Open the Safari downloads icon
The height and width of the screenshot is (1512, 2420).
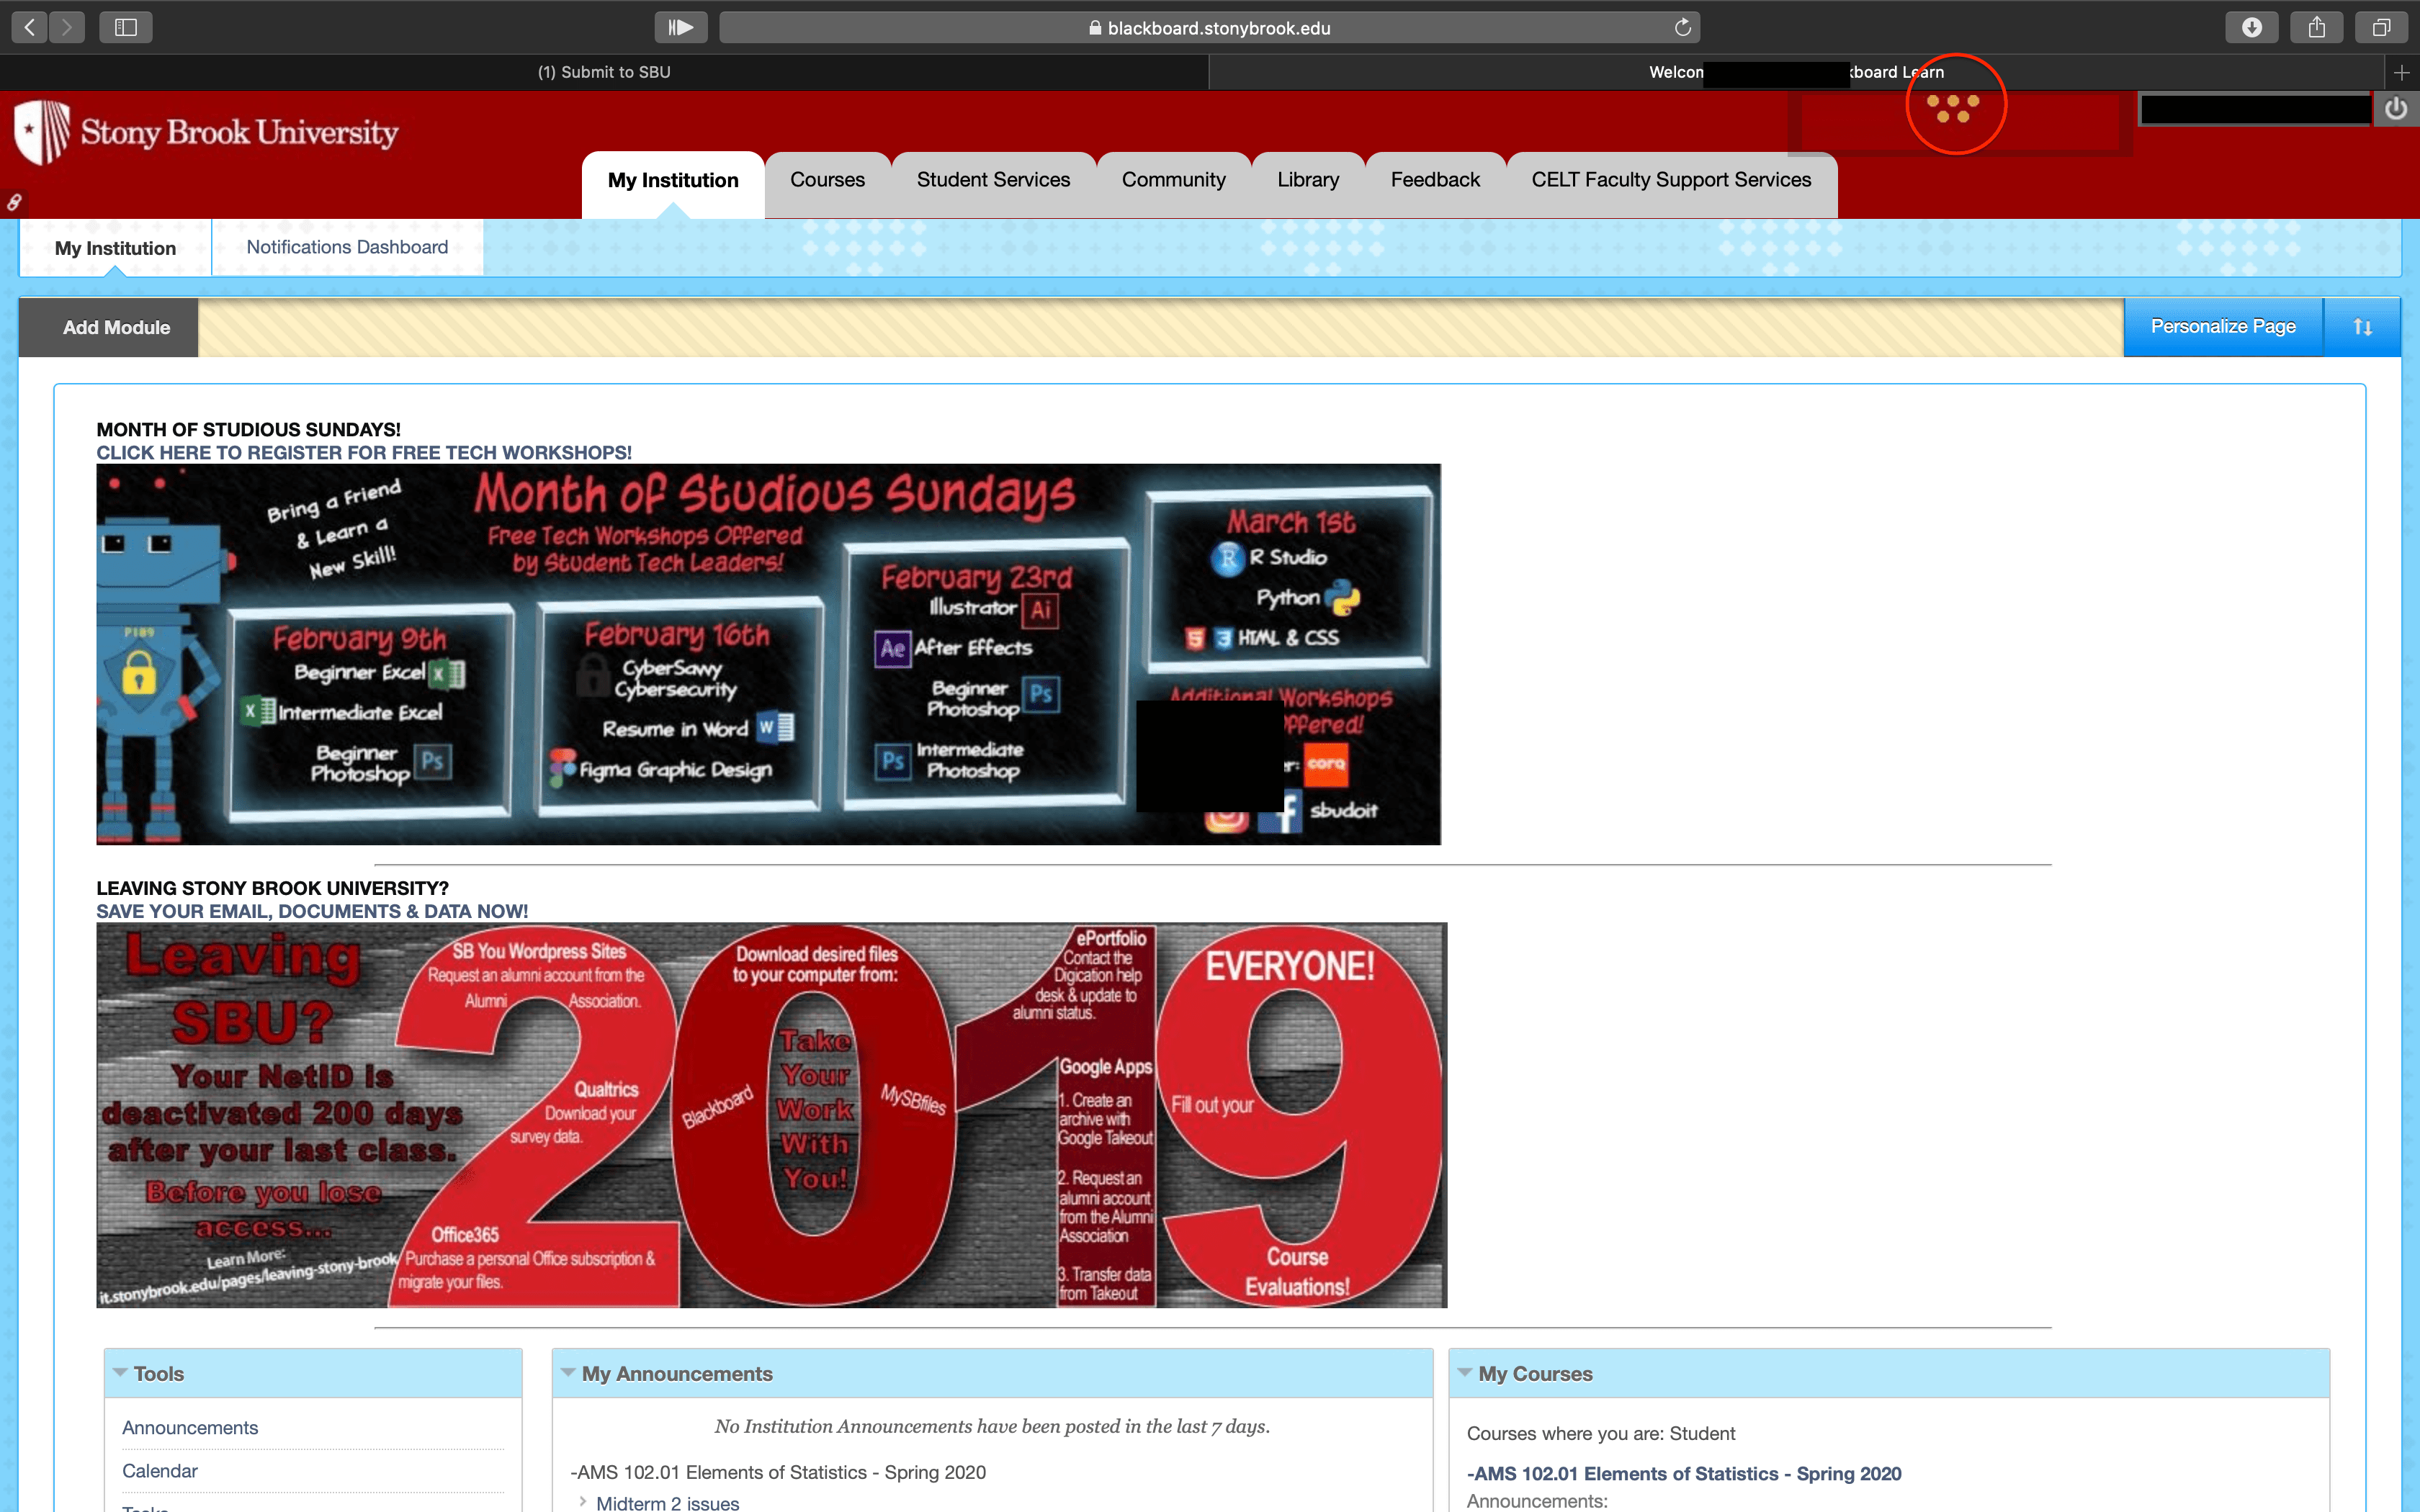(2251, 27)
